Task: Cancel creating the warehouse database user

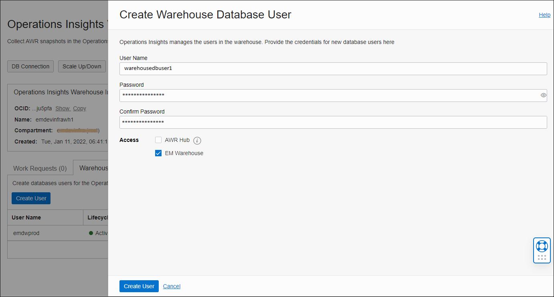Action: (x=171, y=286)
